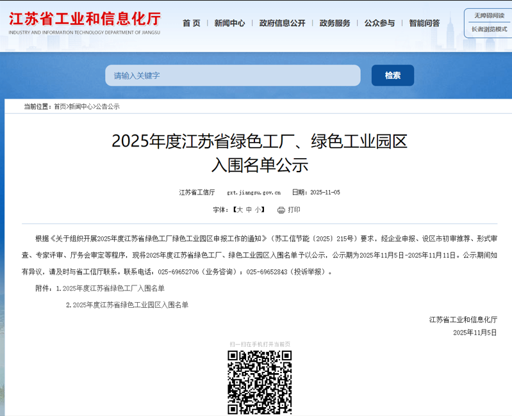This screenshot has height=416, width=512.
Task: Focus the 请输入关键字 search field
Action: pos(233,76)
